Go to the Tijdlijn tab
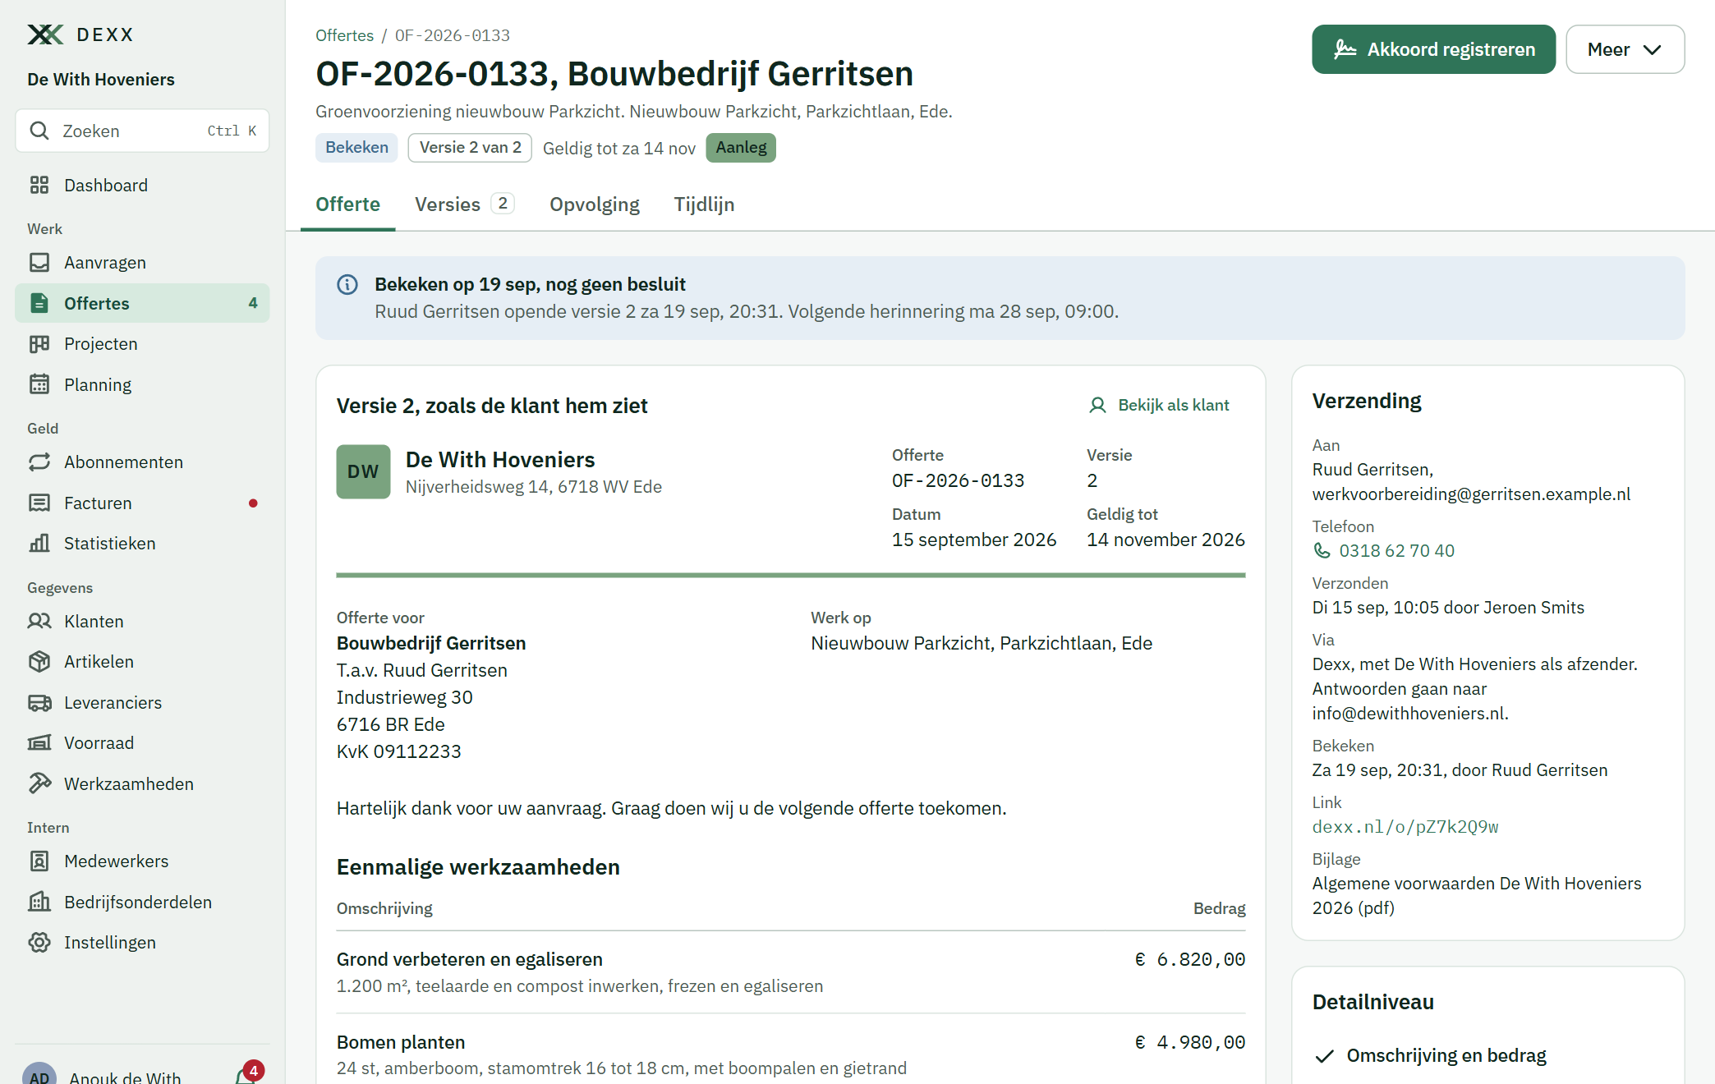Screen dimensions: 1715x1084 704,204
